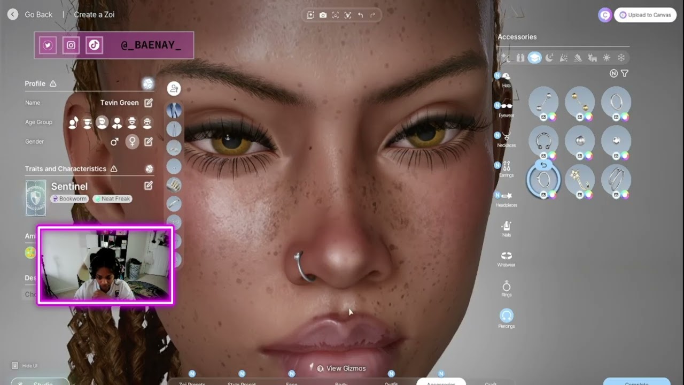Choose the gold barbell piercing thumbnail
This screenshot has width=684, height=385.
tap(580, 102)
